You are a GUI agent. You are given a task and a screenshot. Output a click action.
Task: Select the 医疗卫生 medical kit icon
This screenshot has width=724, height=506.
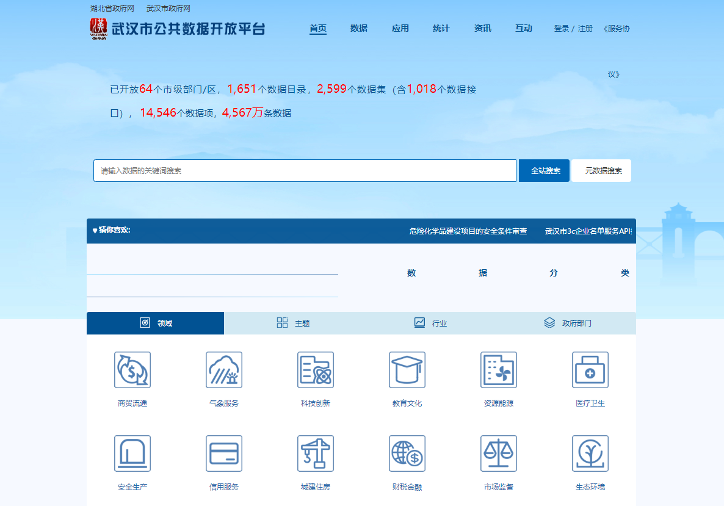tap(590, 370)
